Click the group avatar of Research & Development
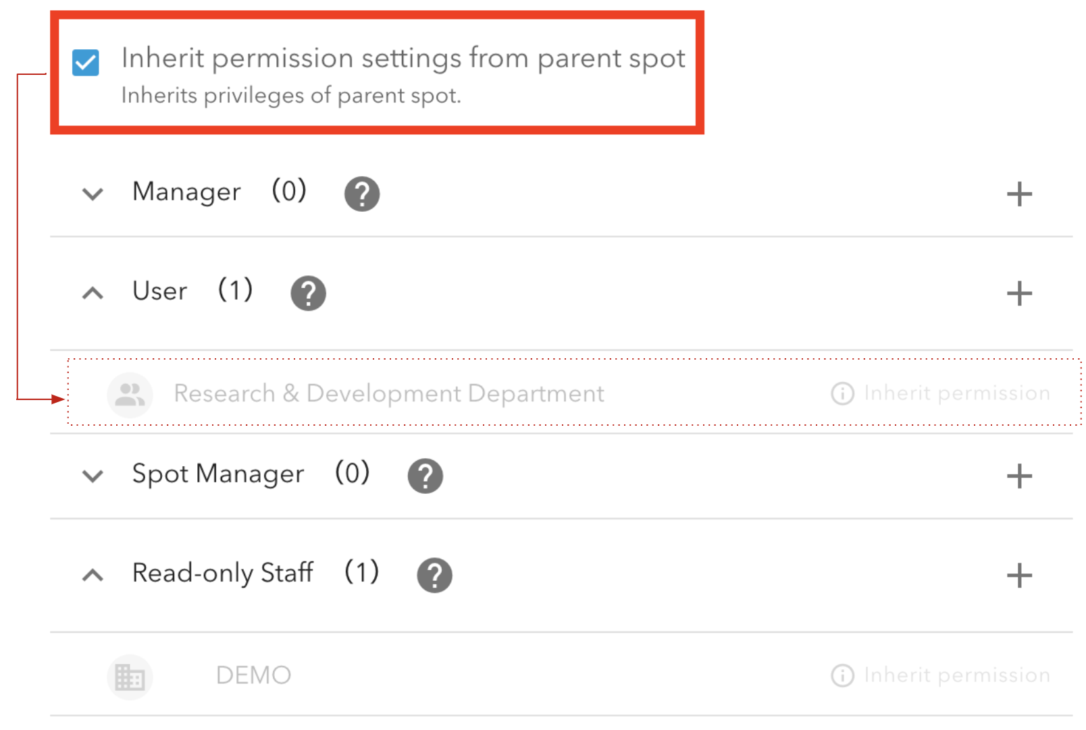 (130, 395)
